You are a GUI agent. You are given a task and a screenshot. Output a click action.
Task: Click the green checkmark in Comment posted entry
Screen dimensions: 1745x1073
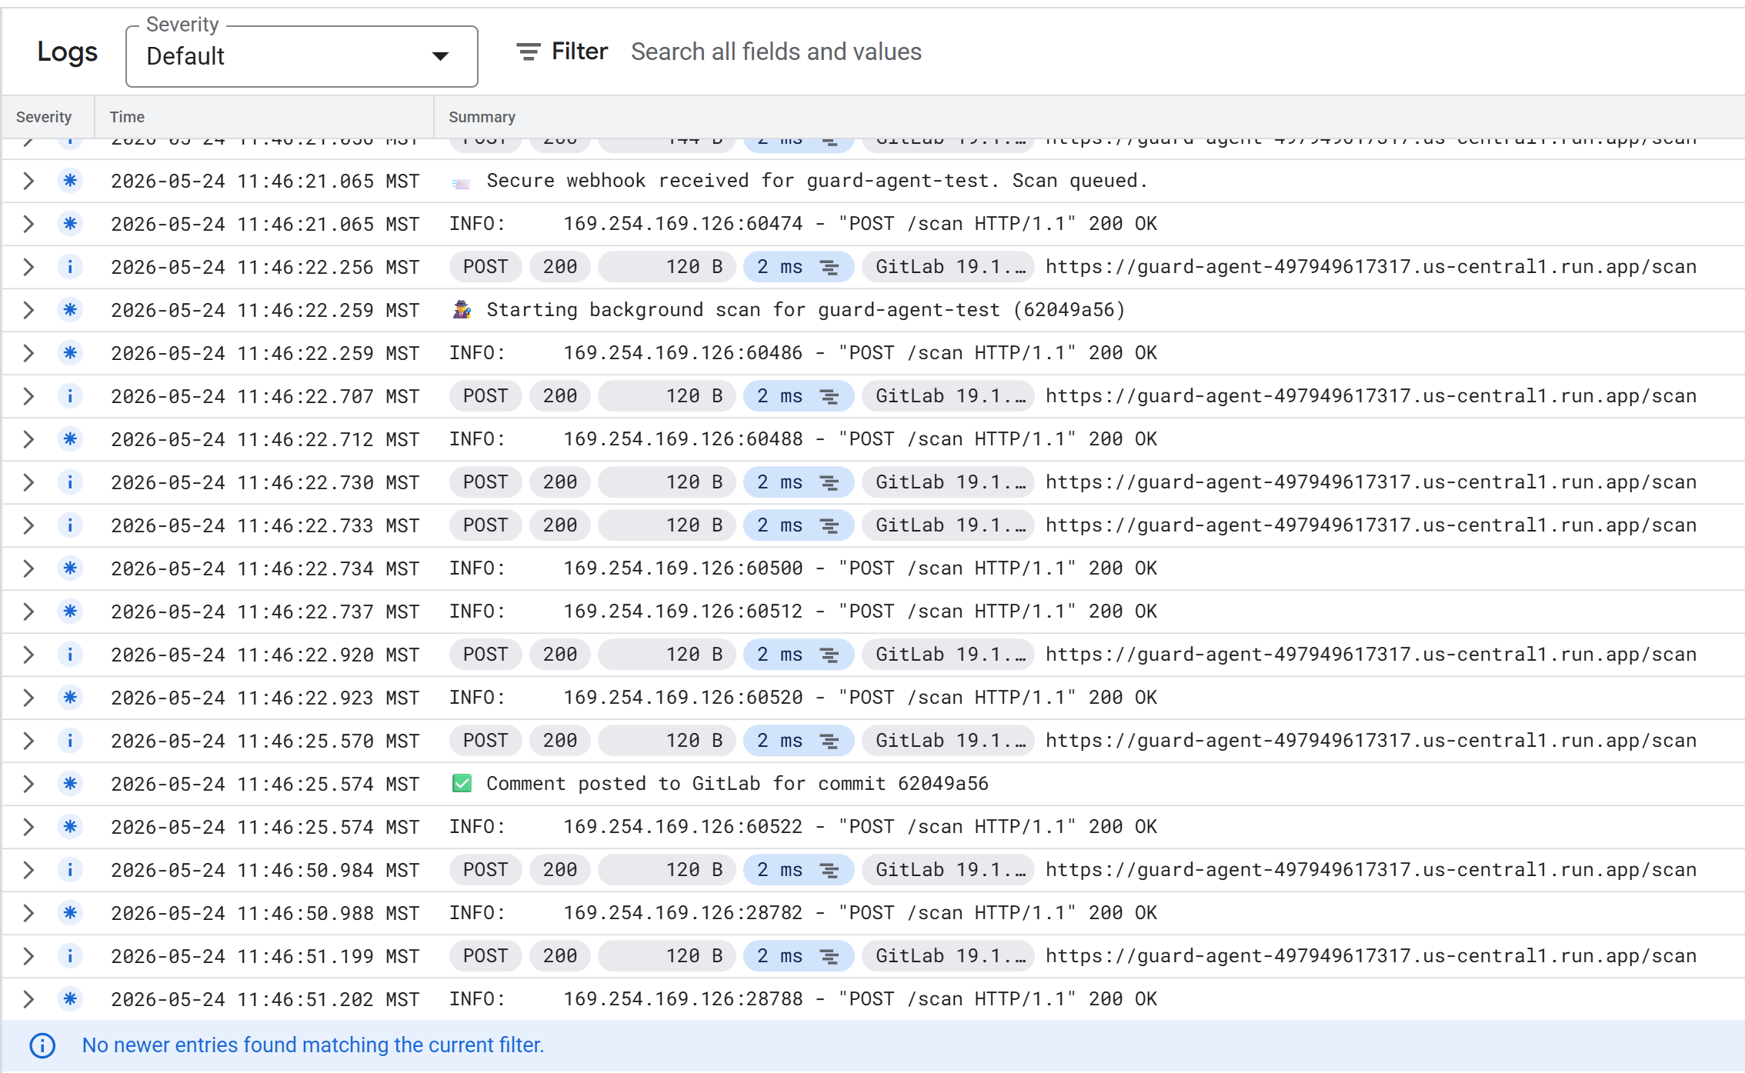pyautogui.click(x=462, y=784)
